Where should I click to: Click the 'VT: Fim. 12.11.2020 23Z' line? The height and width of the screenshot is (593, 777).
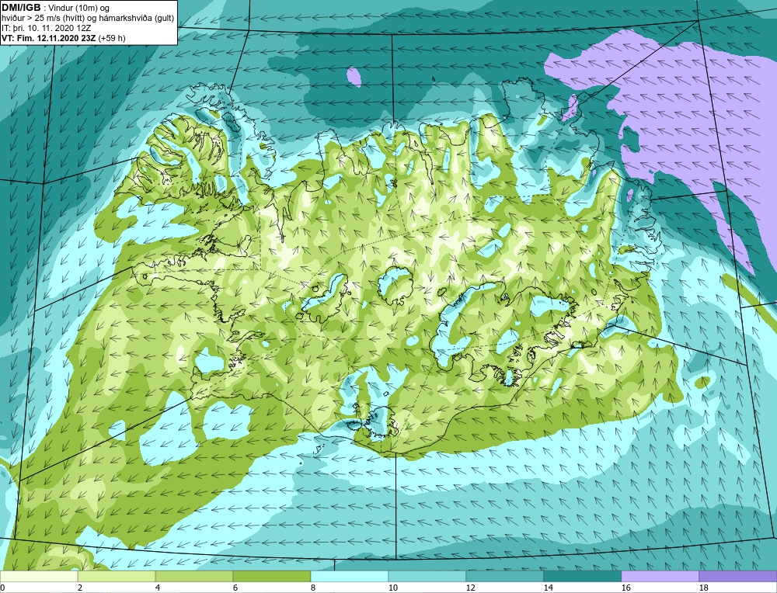[x=49, y=37]
